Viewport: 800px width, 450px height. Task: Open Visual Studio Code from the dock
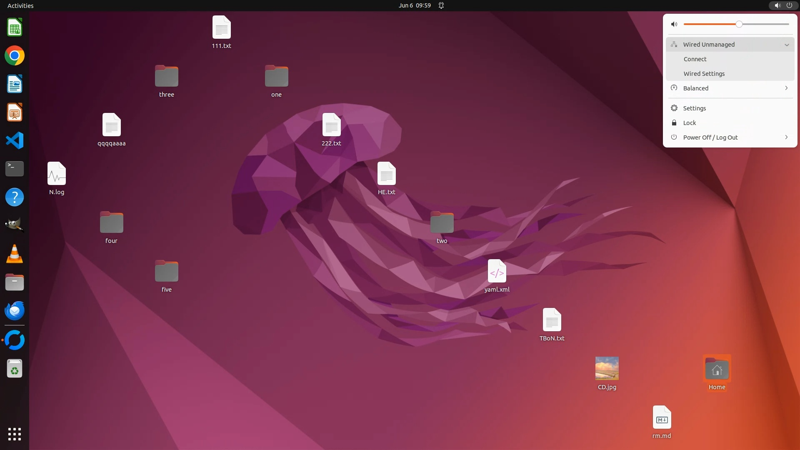[15, 140]
